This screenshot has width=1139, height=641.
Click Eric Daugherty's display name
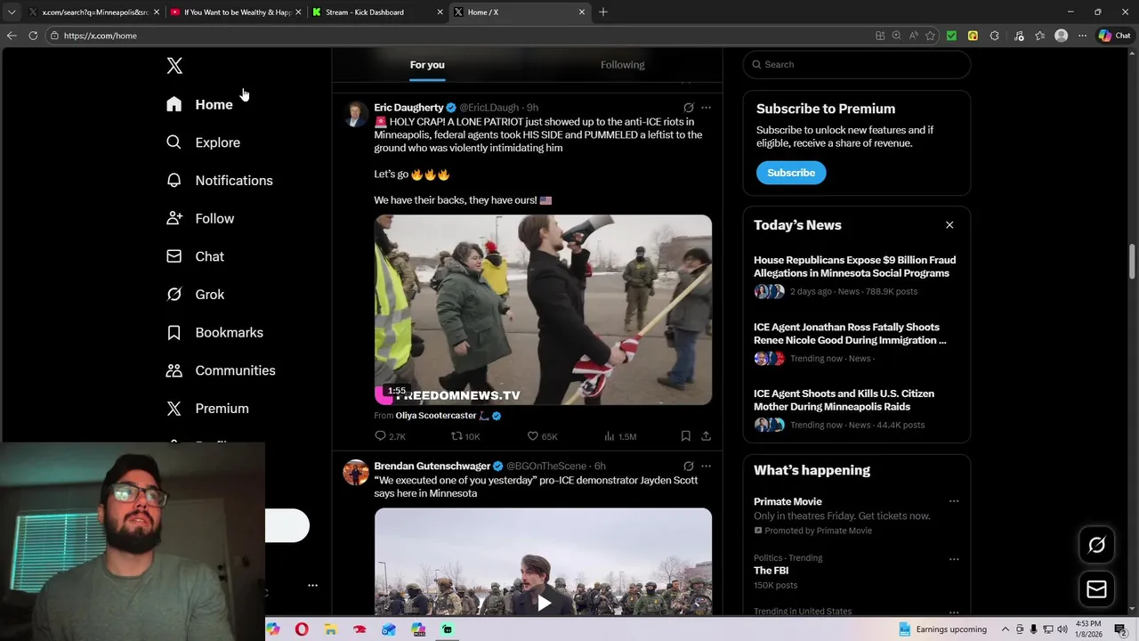tap(408, 108)
